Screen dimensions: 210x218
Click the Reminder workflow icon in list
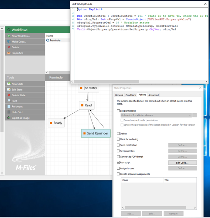[48, 40]
